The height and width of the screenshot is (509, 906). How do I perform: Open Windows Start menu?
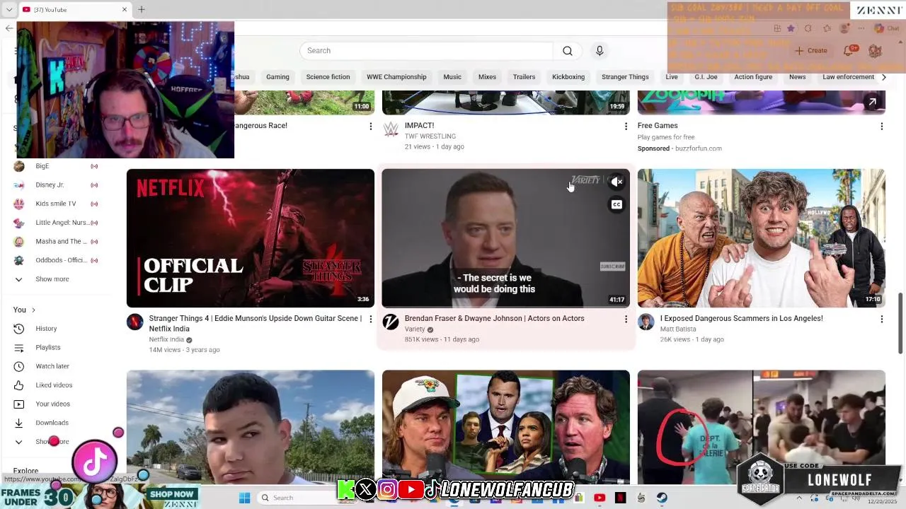(x=244, y=498)
